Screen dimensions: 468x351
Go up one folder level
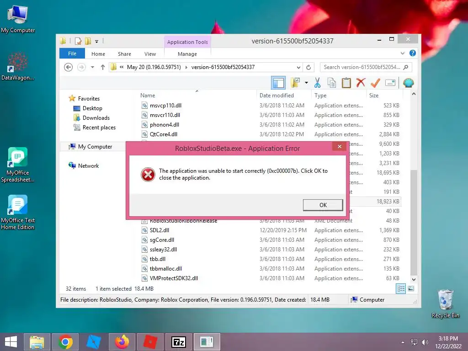(103, 67)
